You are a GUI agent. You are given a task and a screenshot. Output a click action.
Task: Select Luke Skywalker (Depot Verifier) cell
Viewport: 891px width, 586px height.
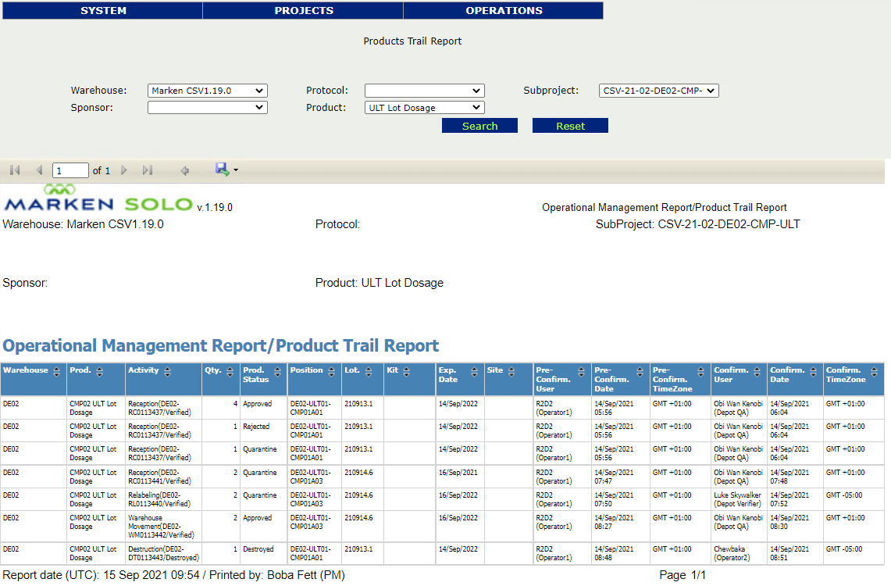[x=739, y=499]
